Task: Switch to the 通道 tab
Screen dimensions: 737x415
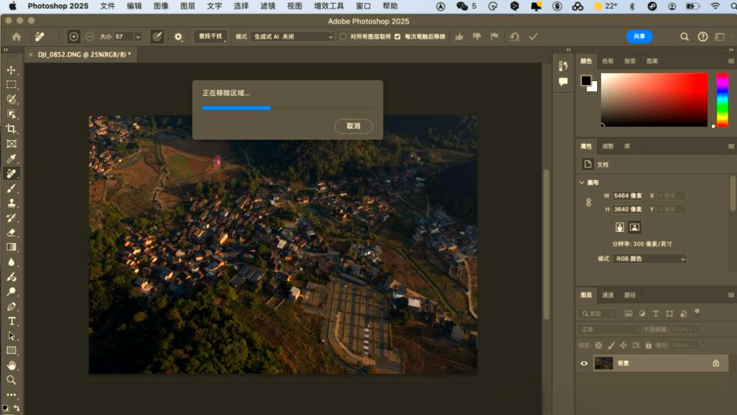Action: pyautogui.click(x=607, y=295)
